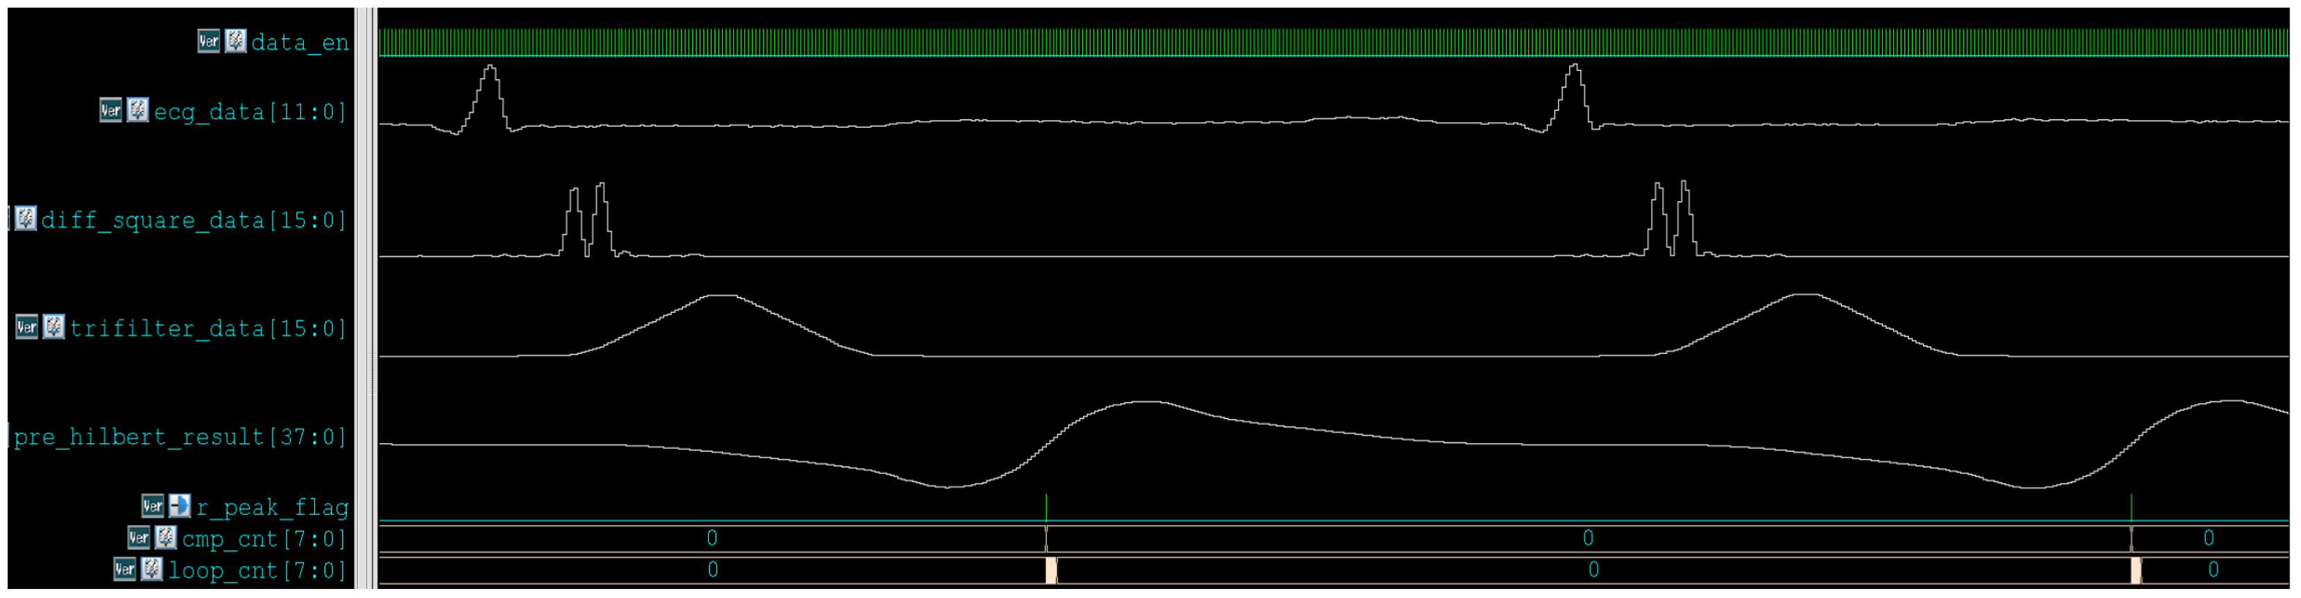Click the first ecg_data R-peak spike
This screenshot has width=2301, height=598.
tap(490, 99)
